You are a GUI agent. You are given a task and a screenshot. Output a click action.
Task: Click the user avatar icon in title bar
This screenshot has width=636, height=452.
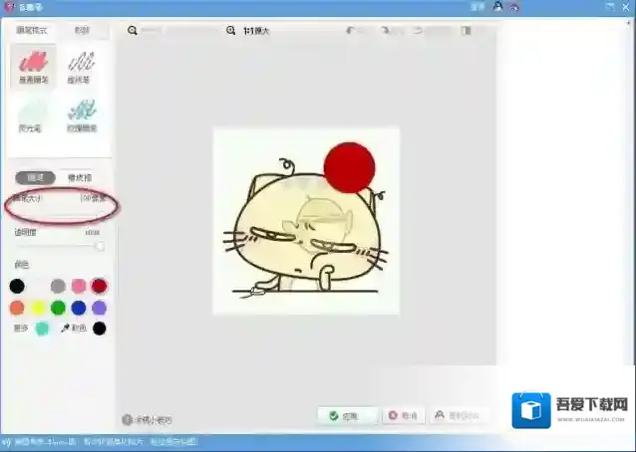click(497, 7)
